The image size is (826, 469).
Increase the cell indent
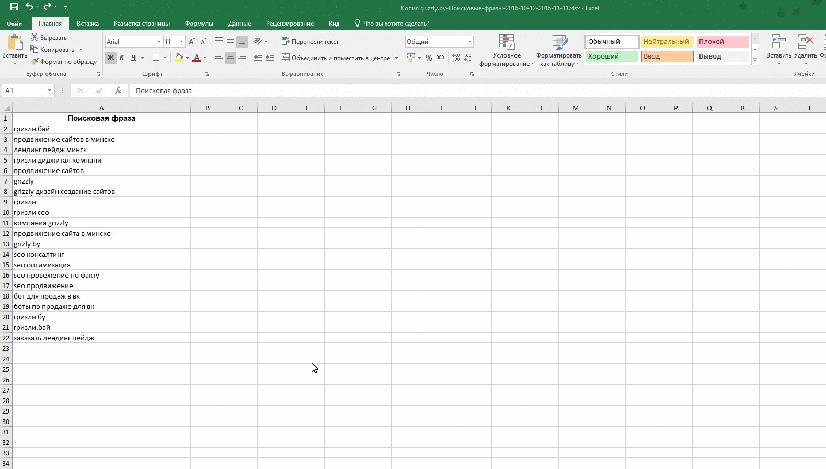(x=270, y=58)
